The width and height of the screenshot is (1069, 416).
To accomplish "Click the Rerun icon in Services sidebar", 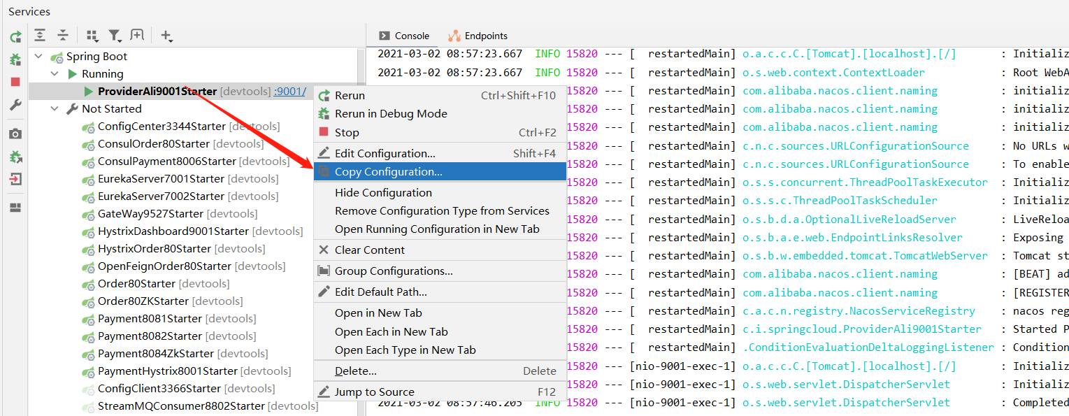I will point(15,37).
